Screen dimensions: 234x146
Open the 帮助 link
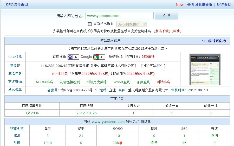[x=176, y=31]
